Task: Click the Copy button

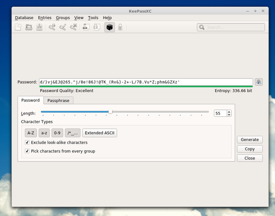Action: [x=250, y=149]
